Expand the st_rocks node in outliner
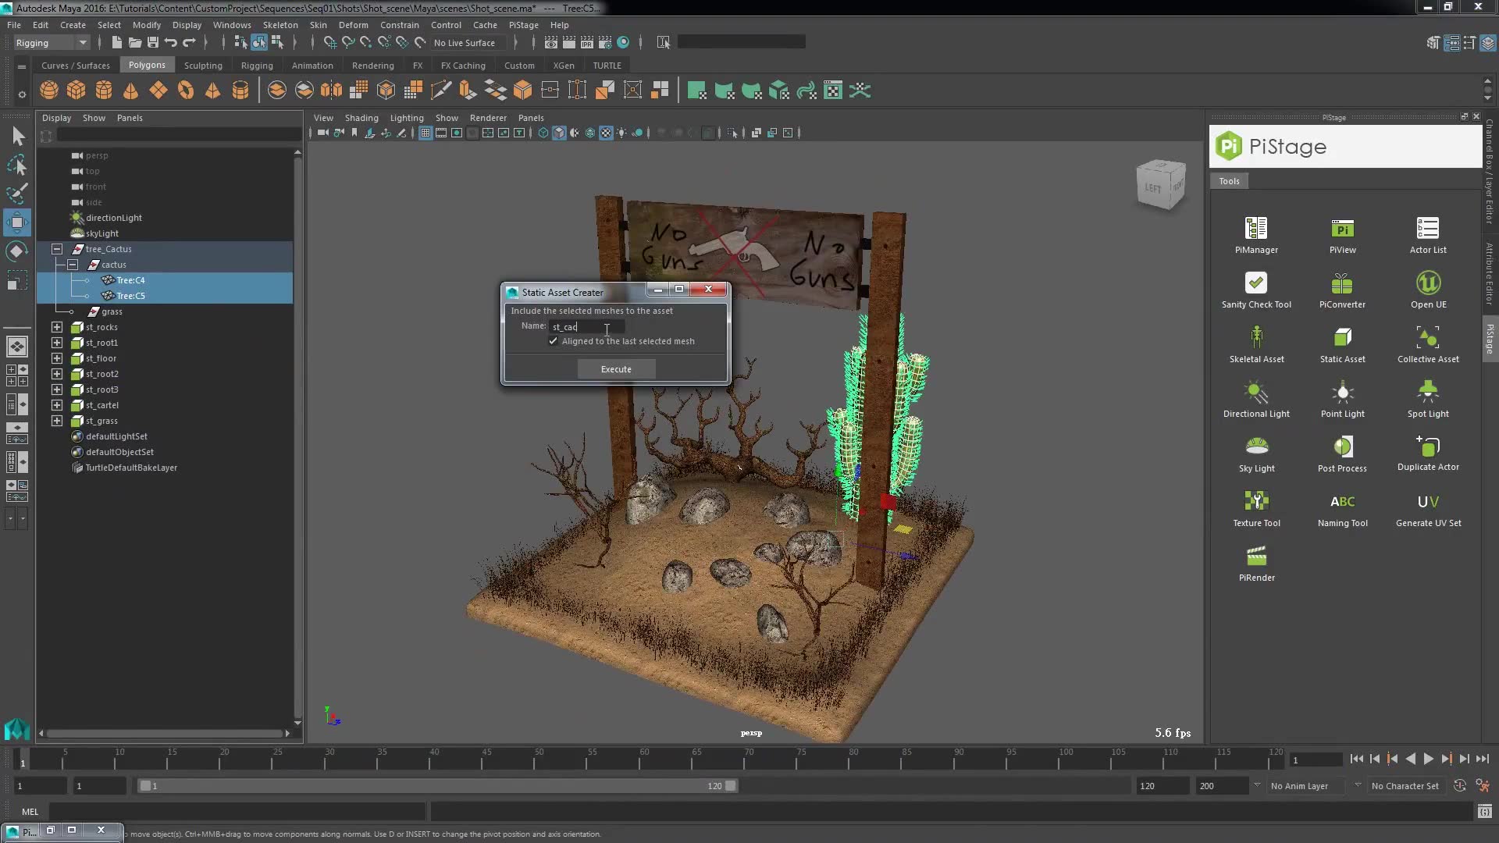 click(x=57, y=327)
